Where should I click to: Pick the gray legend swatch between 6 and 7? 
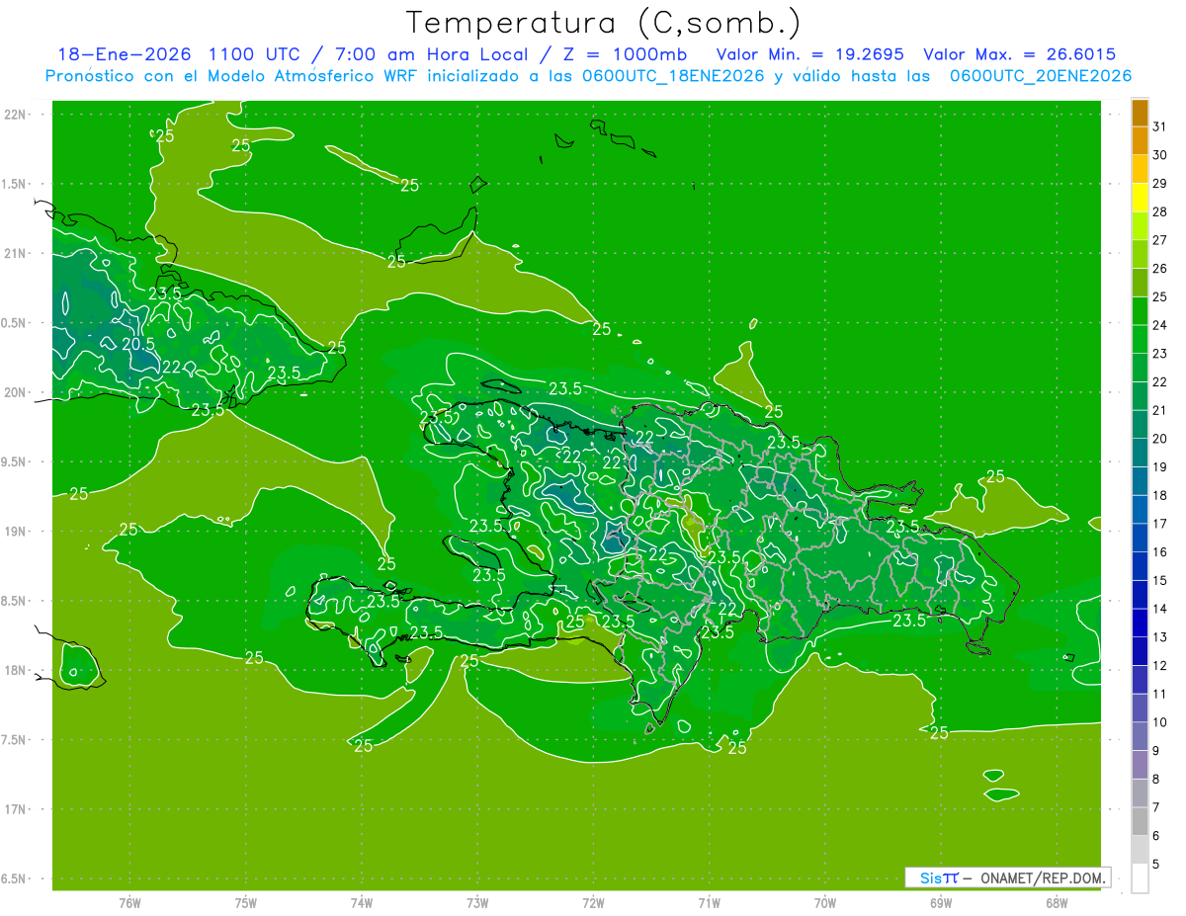pos(1140,822)
